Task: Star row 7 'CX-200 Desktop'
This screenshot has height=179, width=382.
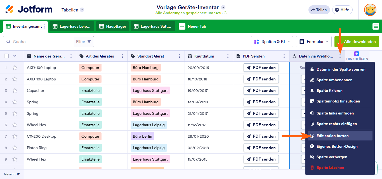Action: click(x=15, y=136)
